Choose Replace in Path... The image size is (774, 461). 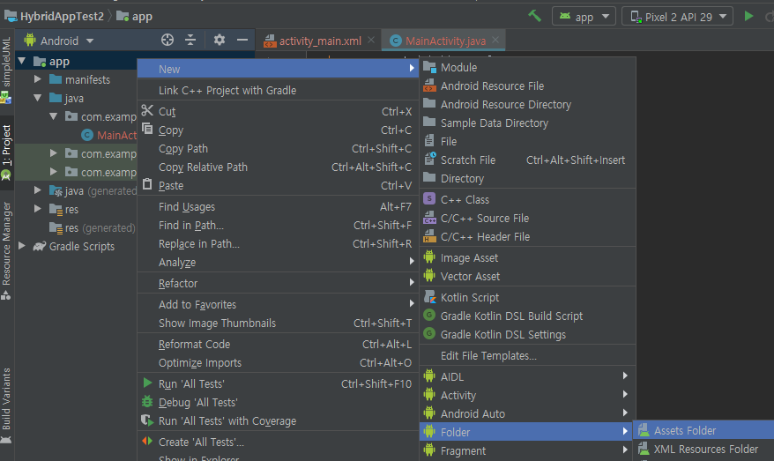tap(278, 244)
